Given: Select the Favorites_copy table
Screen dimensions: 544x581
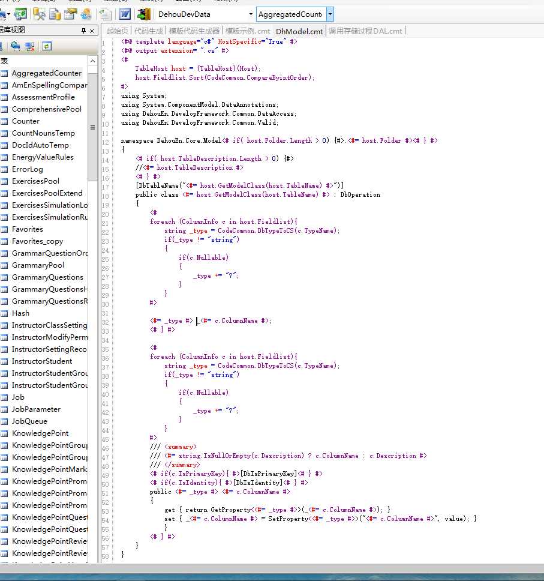Looking at the screenshot, I should 37,241.
